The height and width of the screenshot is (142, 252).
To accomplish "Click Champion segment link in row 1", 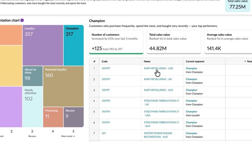I will coord(192,68).
